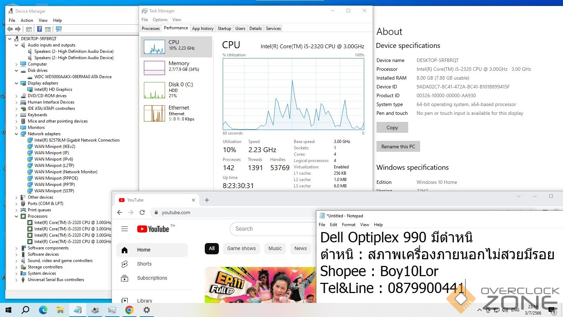
Task: Open the Format menu in Notepad
Action: (x=348, y=225)
